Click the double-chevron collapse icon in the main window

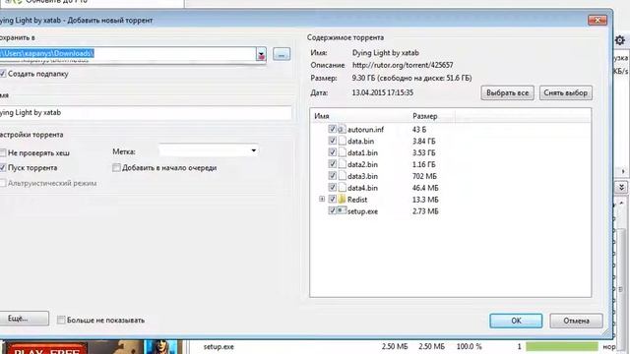(x=621, y=187)
